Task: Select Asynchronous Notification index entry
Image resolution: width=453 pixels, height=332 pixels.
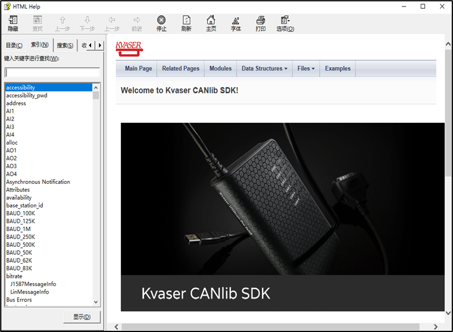Action: pyautogui.click(x=38, y=182)
